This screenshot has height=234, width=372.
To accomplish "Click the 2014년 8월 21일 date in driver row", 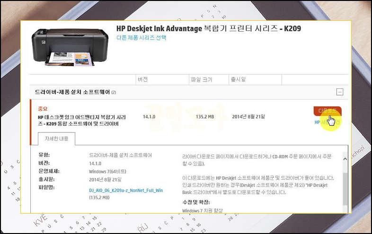I will 248,117.
